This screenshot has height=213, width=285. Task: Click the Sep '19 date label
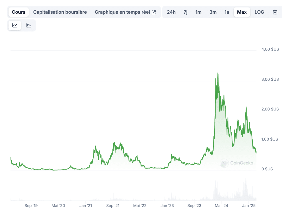pos(31,205)
